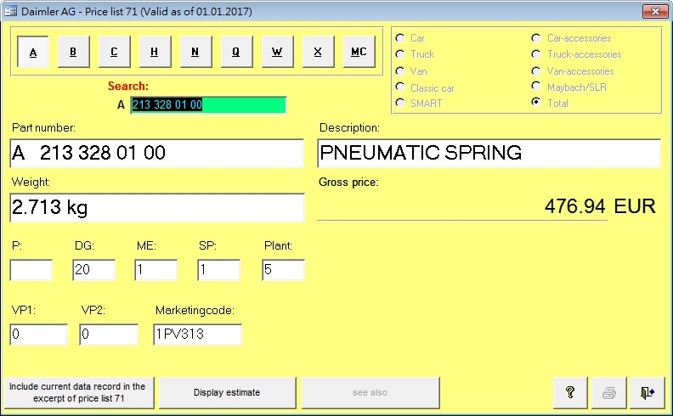Click the X prefix letter button
The width and height of the screenshot is (673, 416).
(x=318, y=52)
